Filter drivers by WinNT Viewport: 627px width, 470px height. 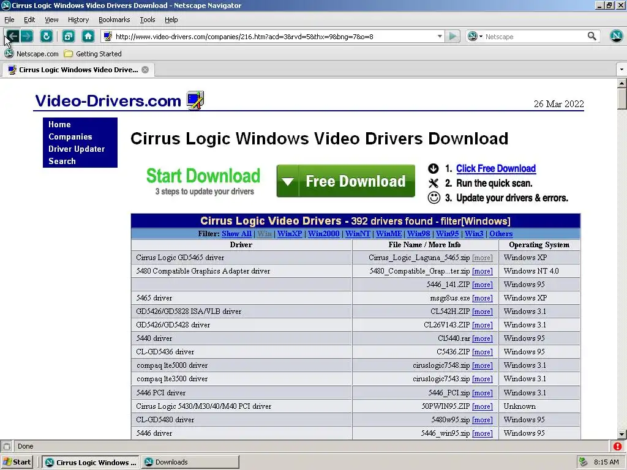click(358, 233)
